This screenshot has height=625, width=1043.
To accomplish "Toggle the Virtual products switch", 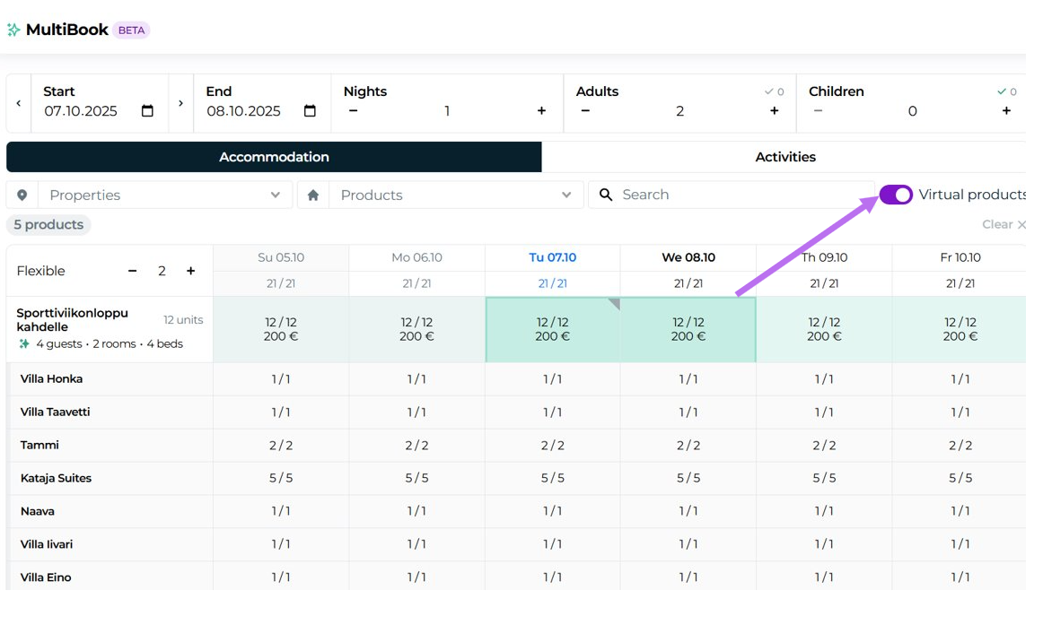I will [895, 195].
